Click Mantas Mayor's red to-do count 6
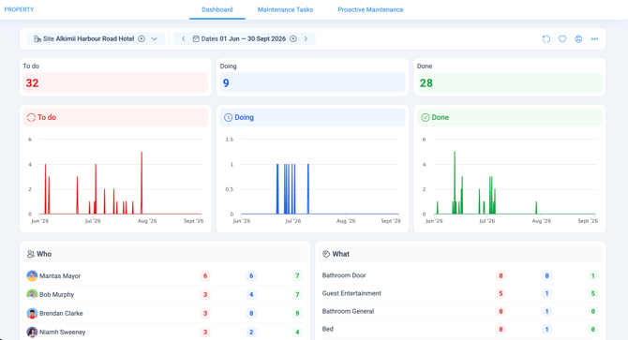Image resolution: width=628 pixels, height=340 pixels. [205, 275]
